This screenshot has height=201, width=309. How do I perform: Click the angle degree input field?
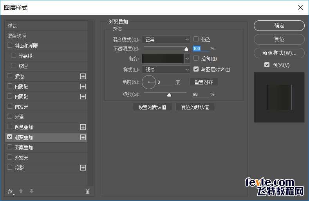pyautogui.click(x=165, y=82)
